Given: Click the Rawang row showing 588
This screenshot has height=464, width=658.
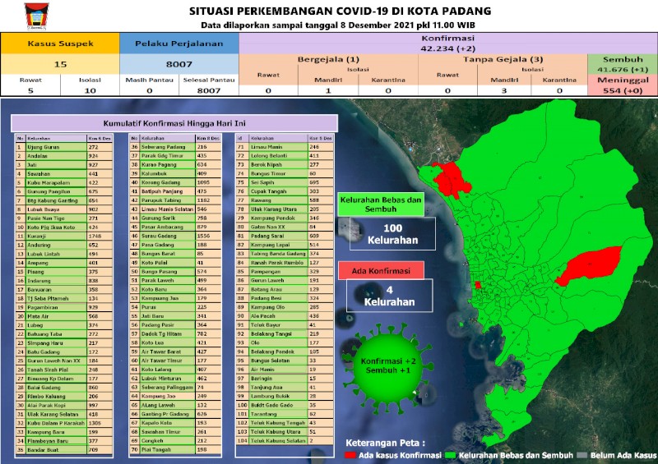Looking at the screenshot, I should (x=285, y=200).
